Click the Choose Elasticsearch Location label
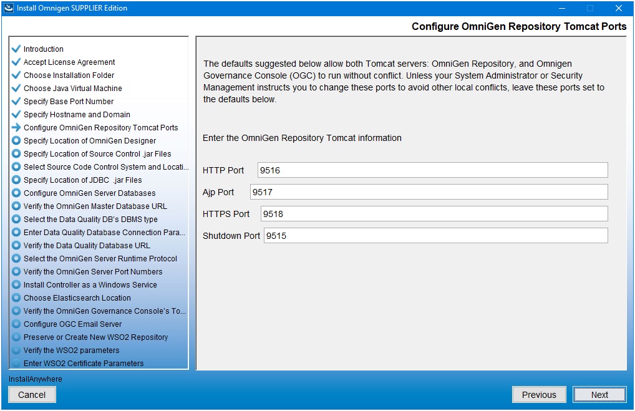635x411 pixels. pos(77,297)
